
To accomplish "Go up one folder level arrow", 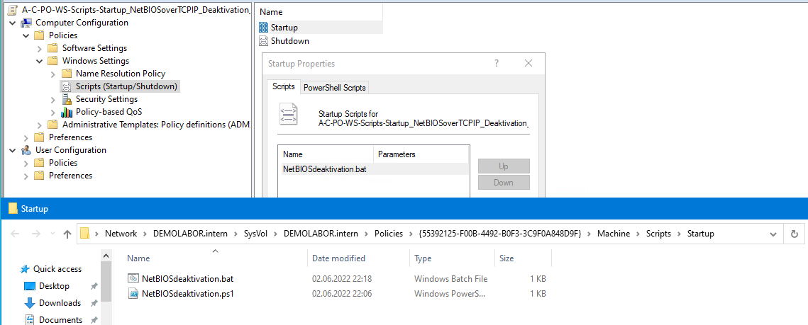I will coord(67,234).
